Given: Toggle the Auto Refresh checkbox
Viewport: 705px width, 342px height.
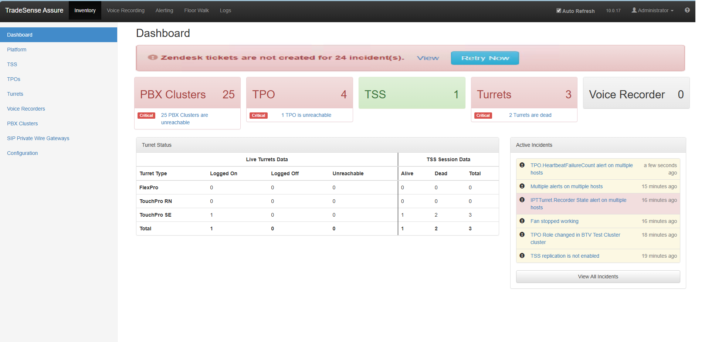Looking at the screenshot, I should click(x=559, y=11).
